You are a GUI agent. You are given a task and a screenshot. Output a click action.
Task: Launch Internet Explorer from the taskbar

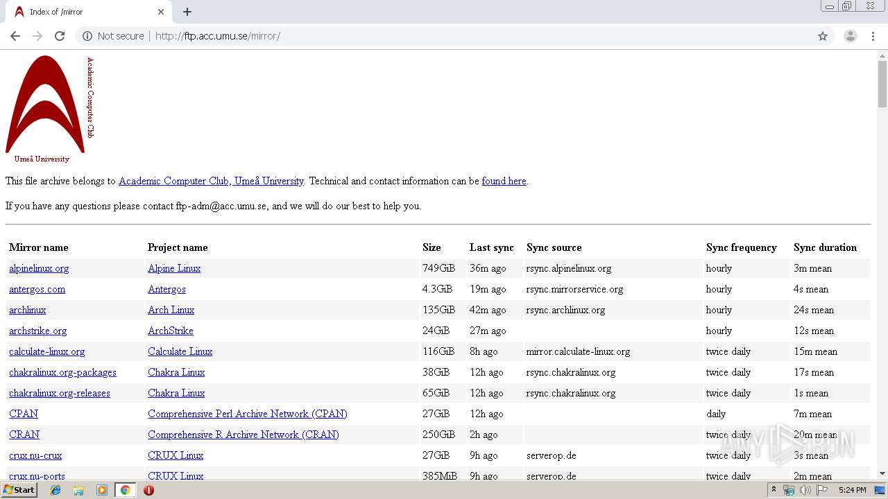(x=55, y=490)
